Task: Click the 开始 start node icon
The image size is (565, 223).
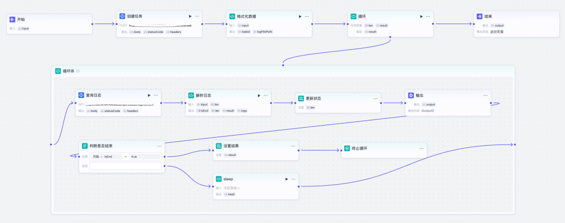Action: coord(12,19)
